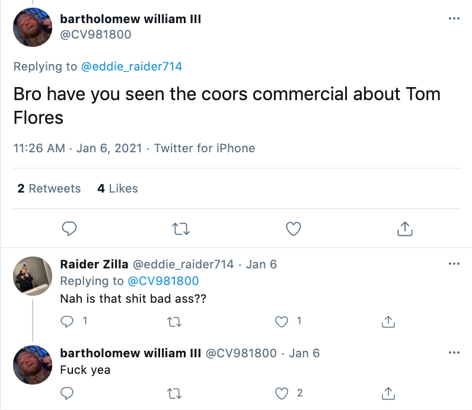
Task: Retweet the main coors commercial tweet
Action: 180,228
